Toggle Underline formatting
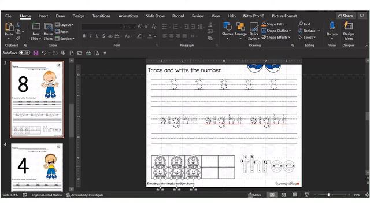This screenshot has width=370, height=208. coord(97,36)
